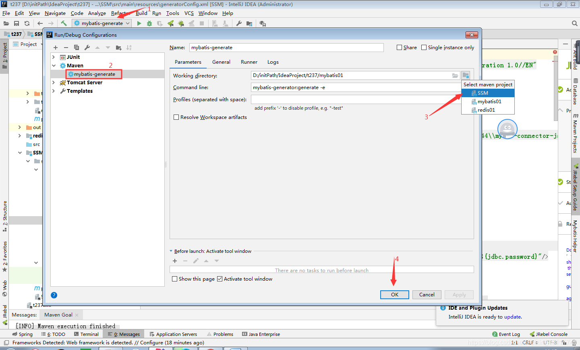Viewport: 580px width, 350px height.
Task: Open the Database side panel
Action: 576,92
